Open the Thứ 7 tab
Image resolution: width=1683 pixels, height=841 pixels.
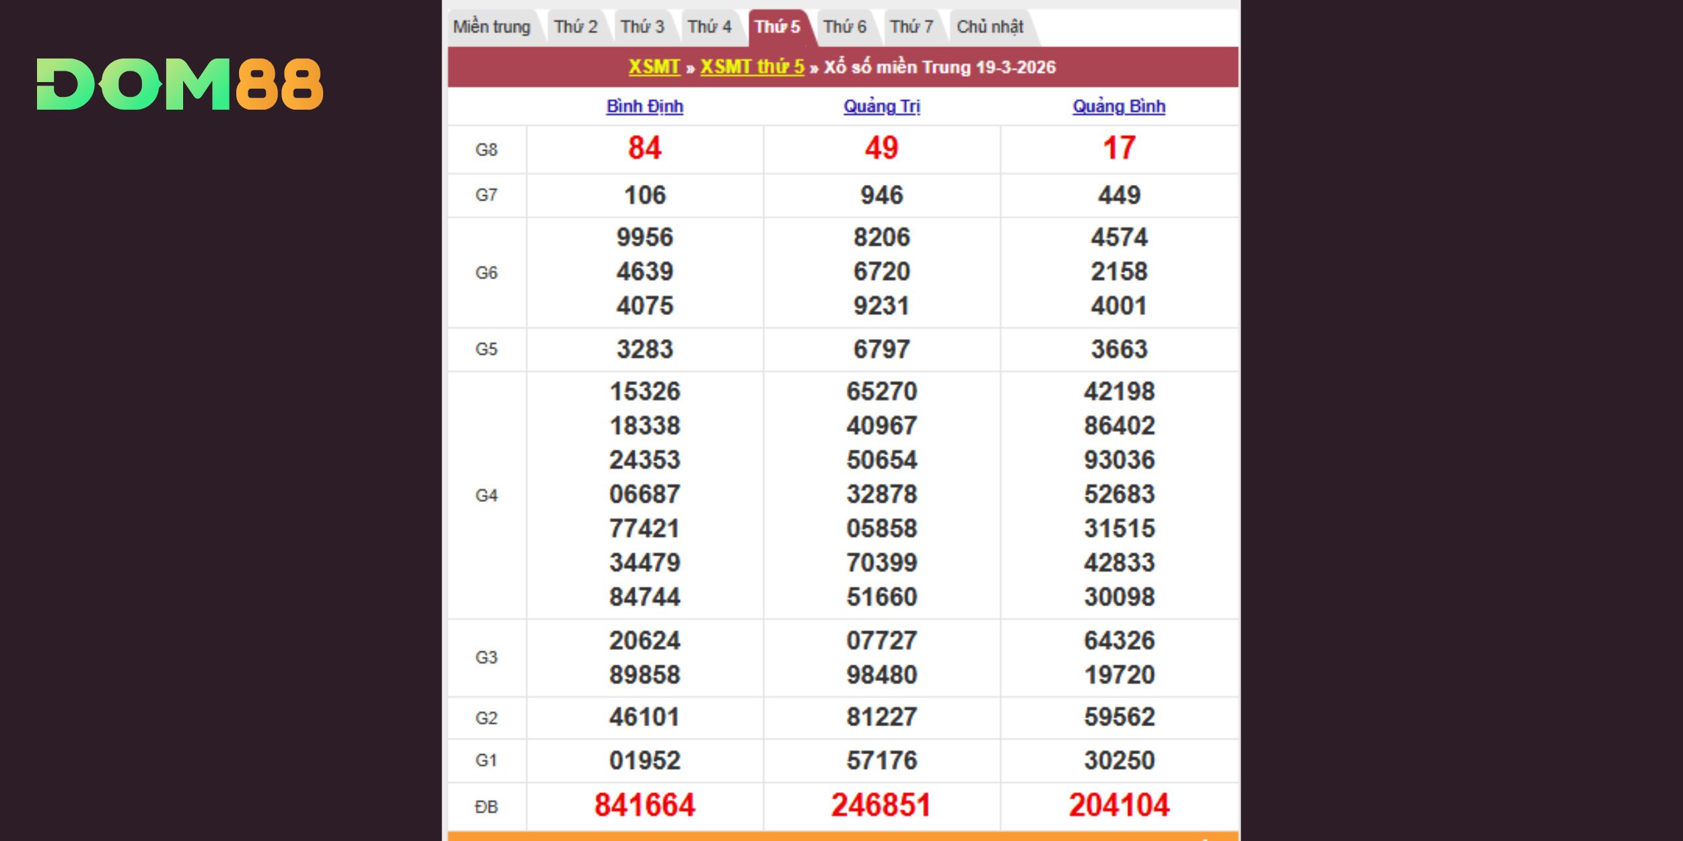(912, 27)
